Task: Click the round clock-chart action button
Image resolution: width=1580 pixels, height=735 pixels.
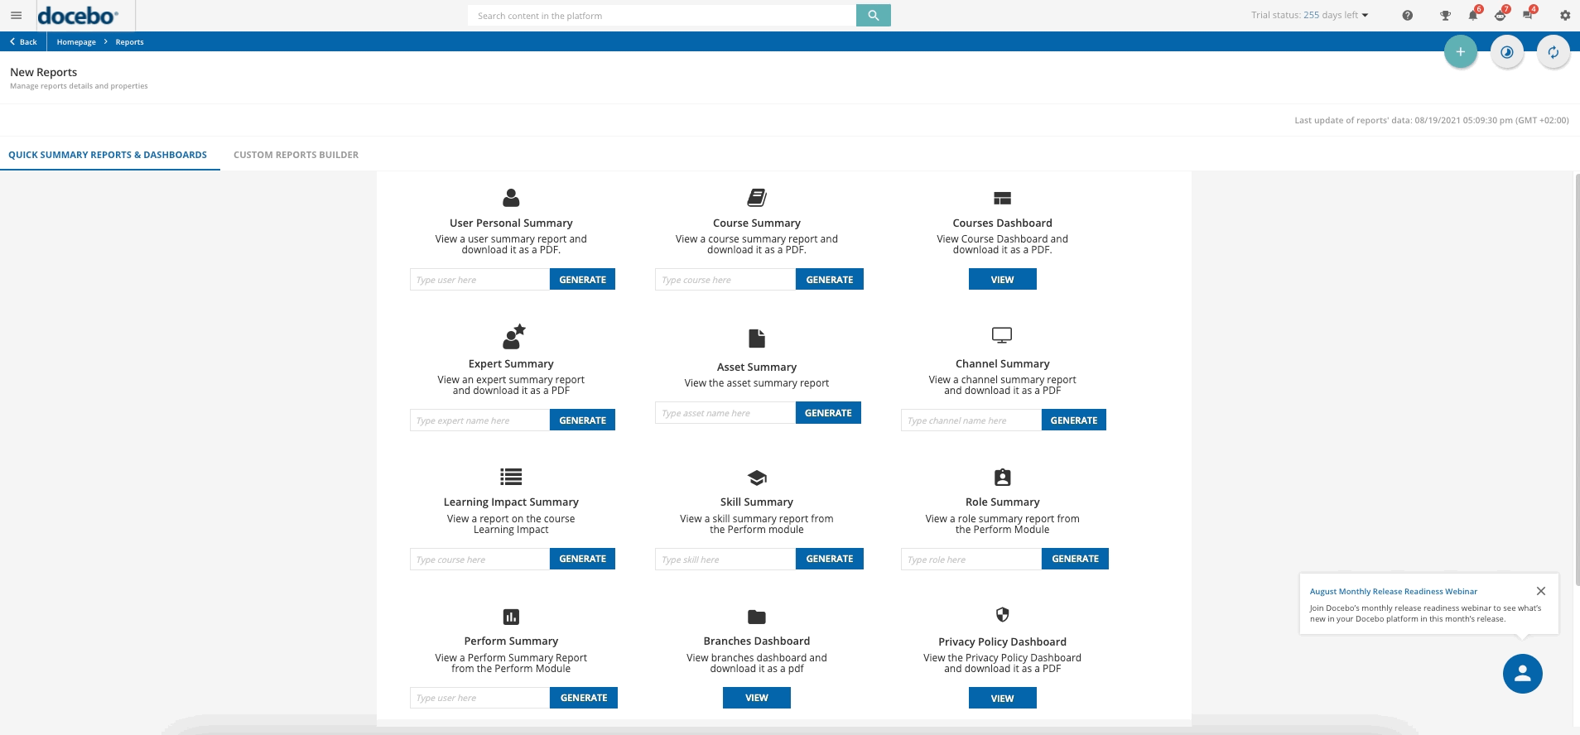Action: click(x=1507, y=52)
